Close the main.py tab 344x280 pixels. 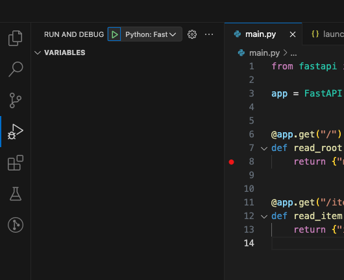click(293, 34)
